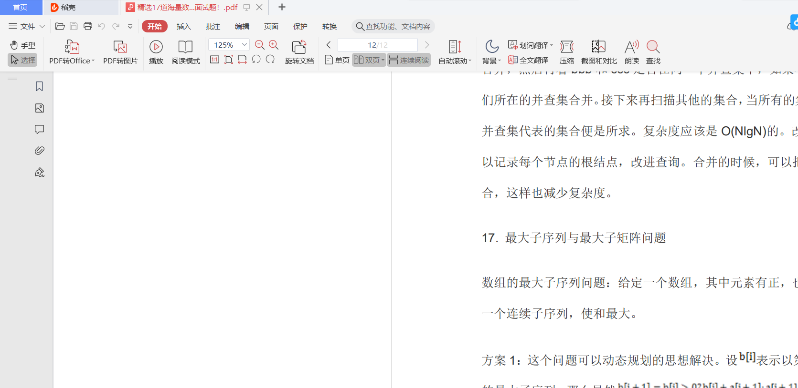Click the print icon
Viewport: 798px width, 388px height.
(x=88, y=26)
